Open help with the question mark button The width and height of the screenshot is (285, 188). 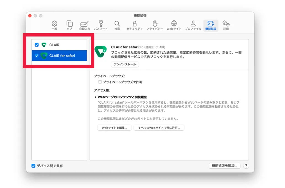click(x=246, y=166)
